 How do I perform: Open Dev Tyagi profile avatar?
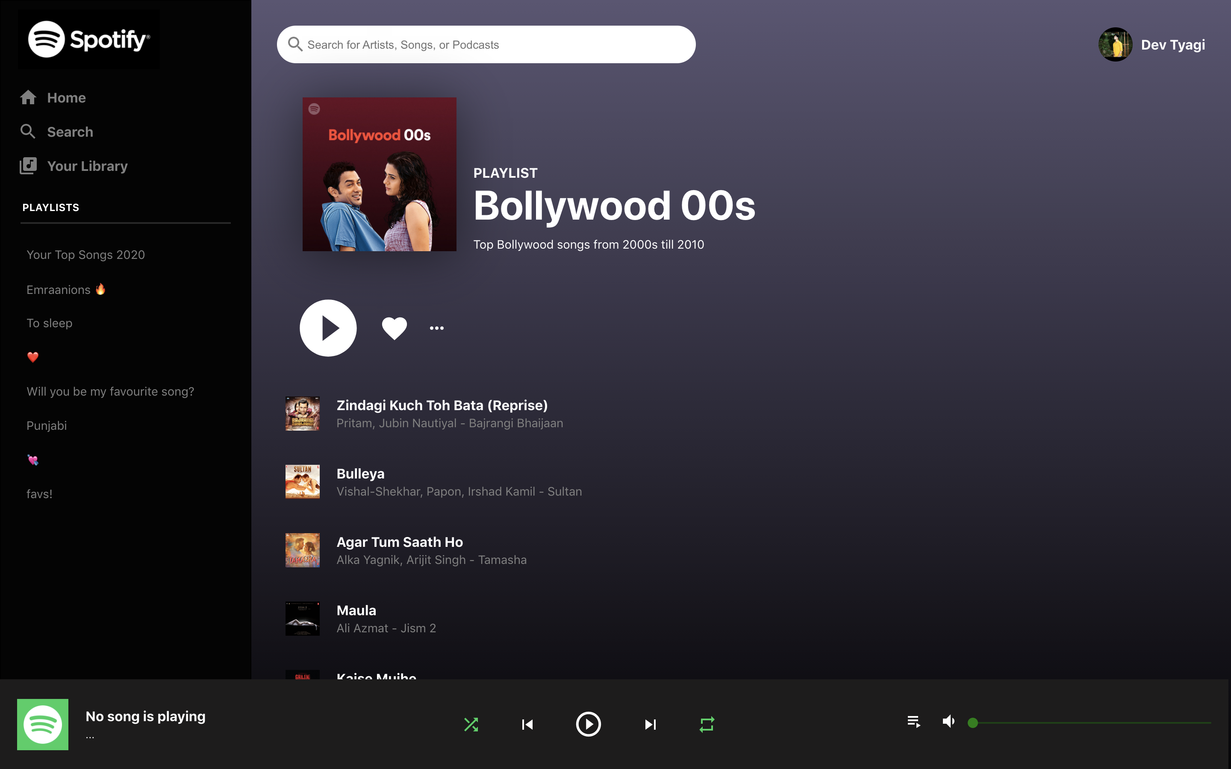pyautogui.click(x=1115, y=44)
